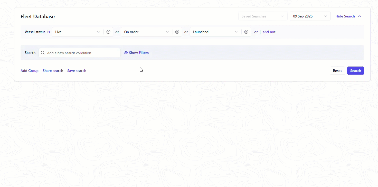Add another 'or' status condition

(x=256, y=32)
